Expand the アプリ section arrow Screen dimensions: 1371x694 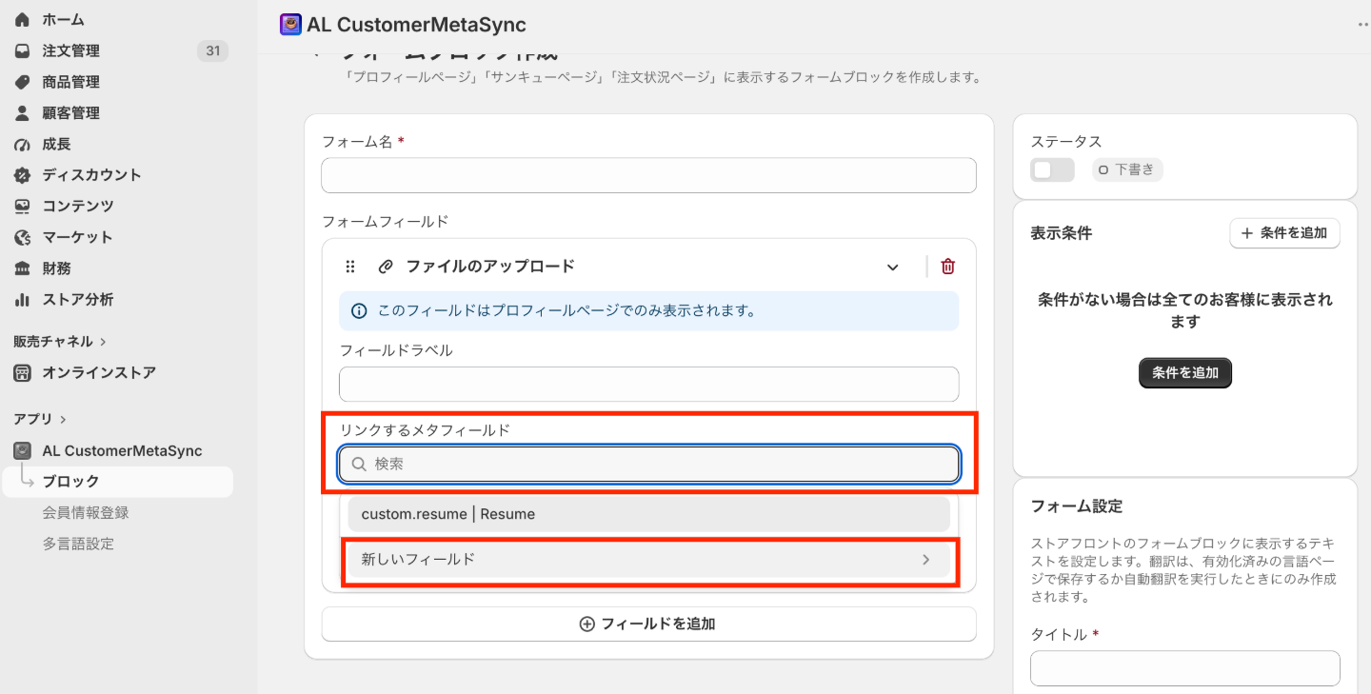coord(63,419)
